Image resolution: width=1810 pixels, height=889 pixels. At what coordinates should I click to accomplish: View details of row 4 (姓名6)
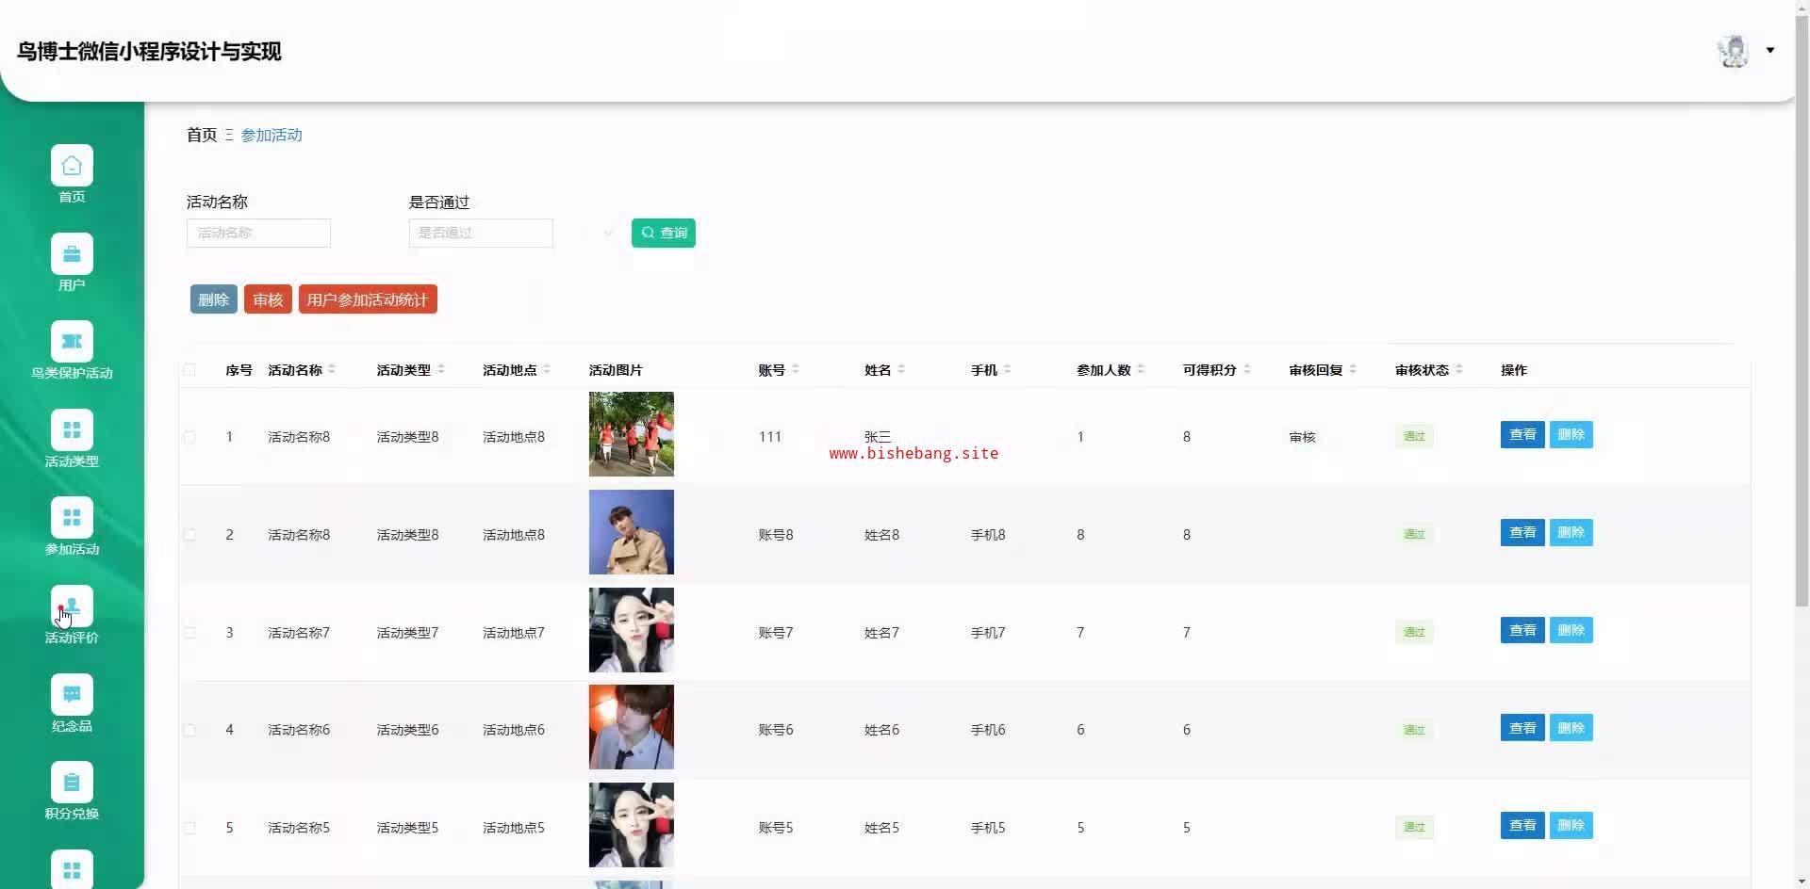1522,728
